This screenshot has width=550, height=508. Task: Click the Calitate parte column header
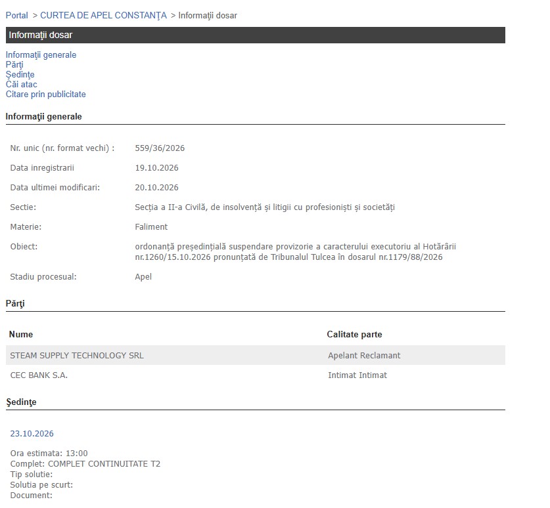pyautogui.click(x=354, y=334)
